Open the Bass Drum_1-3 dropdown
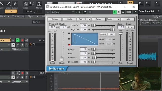The height and width of the screenshot is (91, 162). tap(149, 11)
